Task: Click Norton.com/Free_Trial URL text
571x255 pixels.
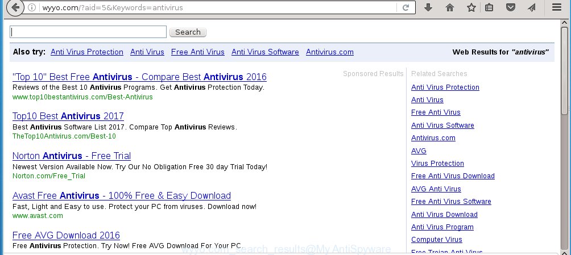Action: 49,175
